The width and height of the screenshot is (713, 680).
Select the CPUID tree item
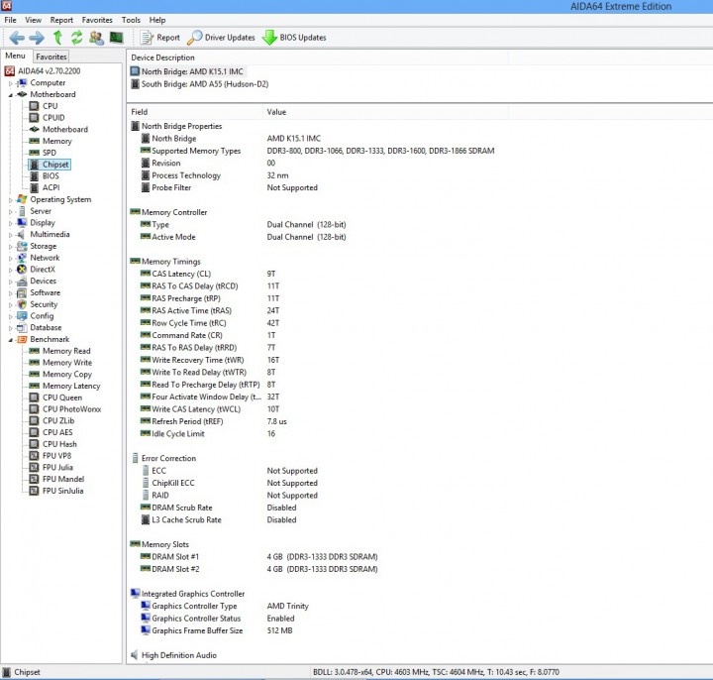(48, 117)
